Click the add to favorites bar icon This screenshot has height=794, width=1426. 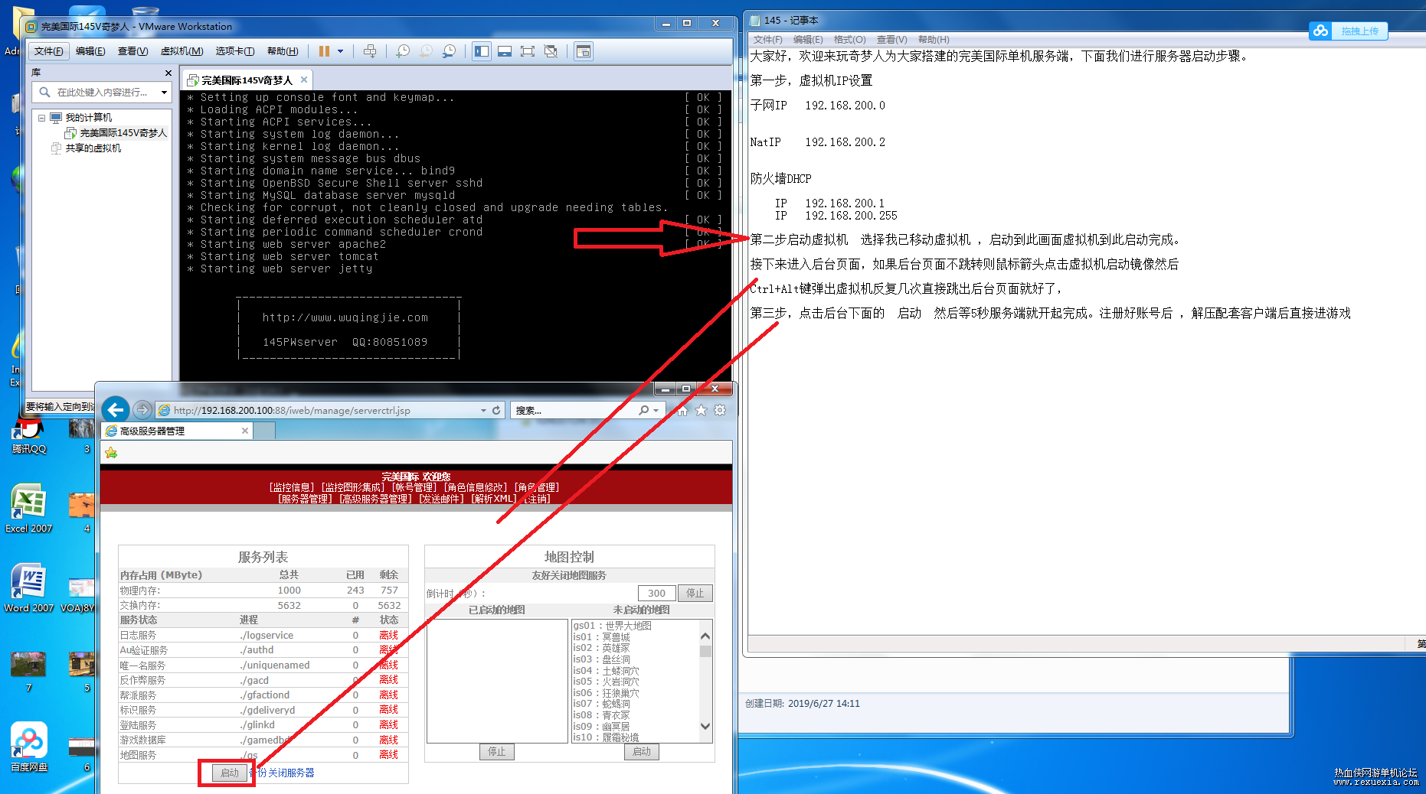pyautogui.click(x=111, y=453)
